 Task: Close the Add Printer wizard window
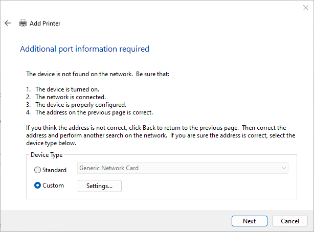pos(305,8)
